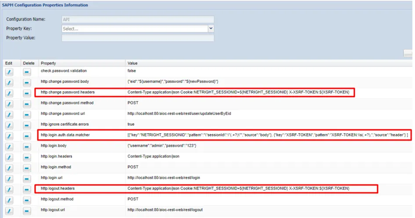
Task: Delete the check.password.validation property
Action: [x=27, y=72]
